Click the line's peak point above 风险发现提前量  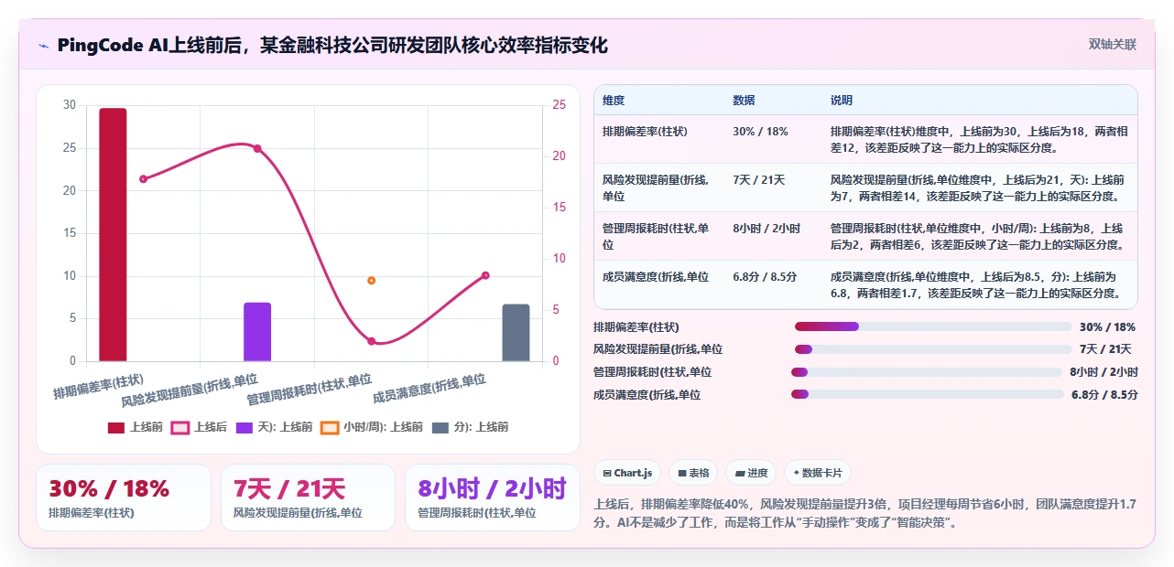257,148
